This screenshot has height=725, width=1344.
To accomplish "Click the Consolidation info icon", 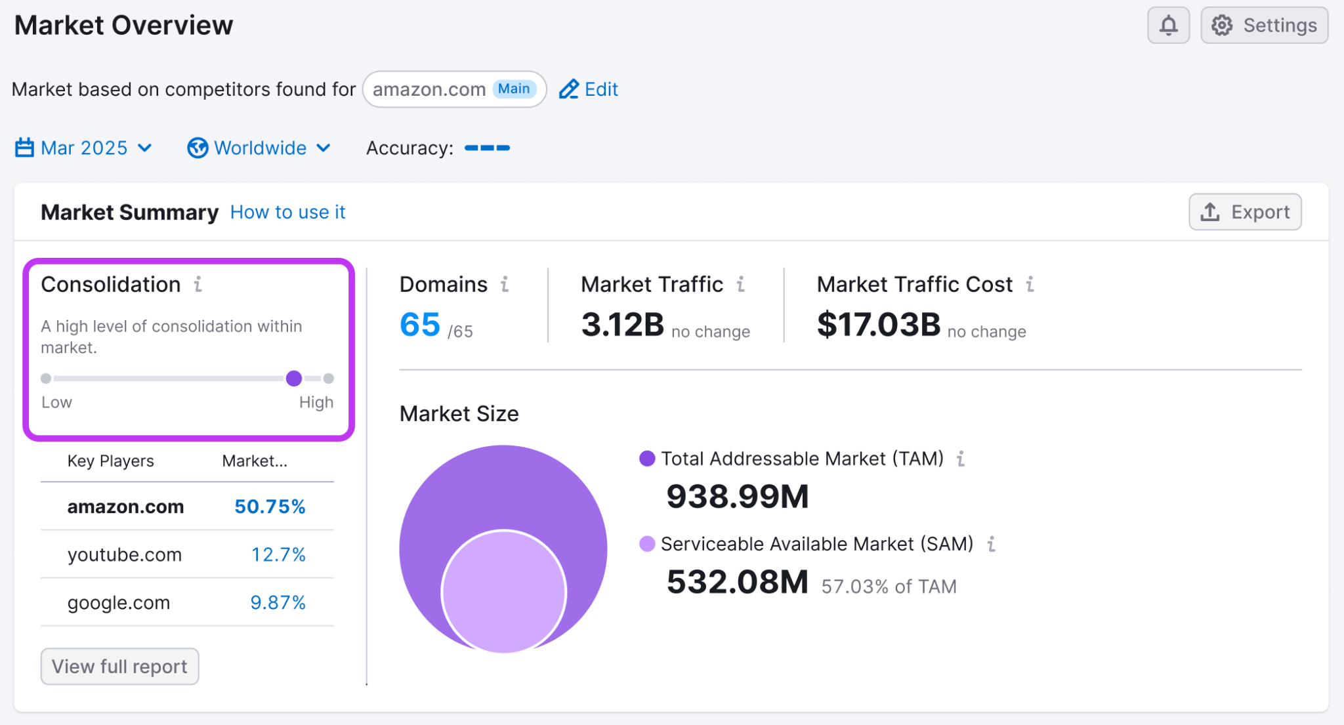I will pos(198,285).
